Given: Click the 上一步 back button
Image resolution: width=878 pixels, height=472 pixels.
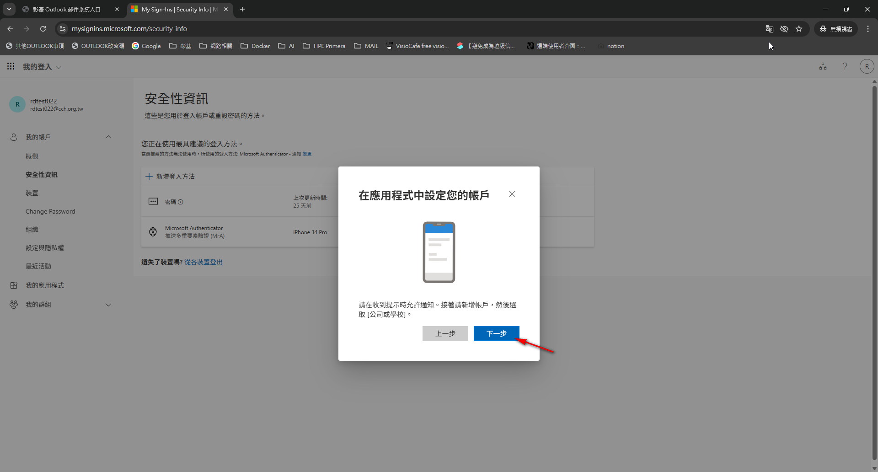Looking at the screenshot, I should pos(445,333).
